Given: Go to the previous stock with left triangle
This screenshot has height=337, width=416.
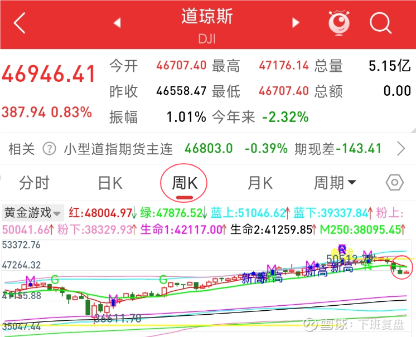Looking at the screenshot, I should [x=117, y=23].
